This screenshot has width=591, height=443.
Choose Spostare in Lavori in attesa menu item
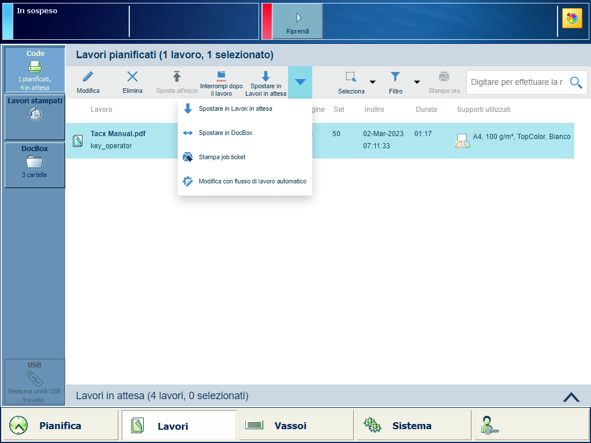tap(245, 108)
